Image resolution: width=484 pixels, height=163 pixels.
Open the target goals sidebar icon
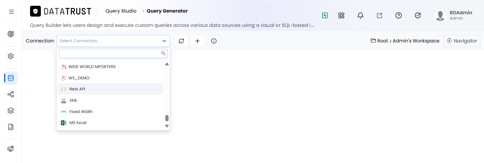[x=11, y=34]
